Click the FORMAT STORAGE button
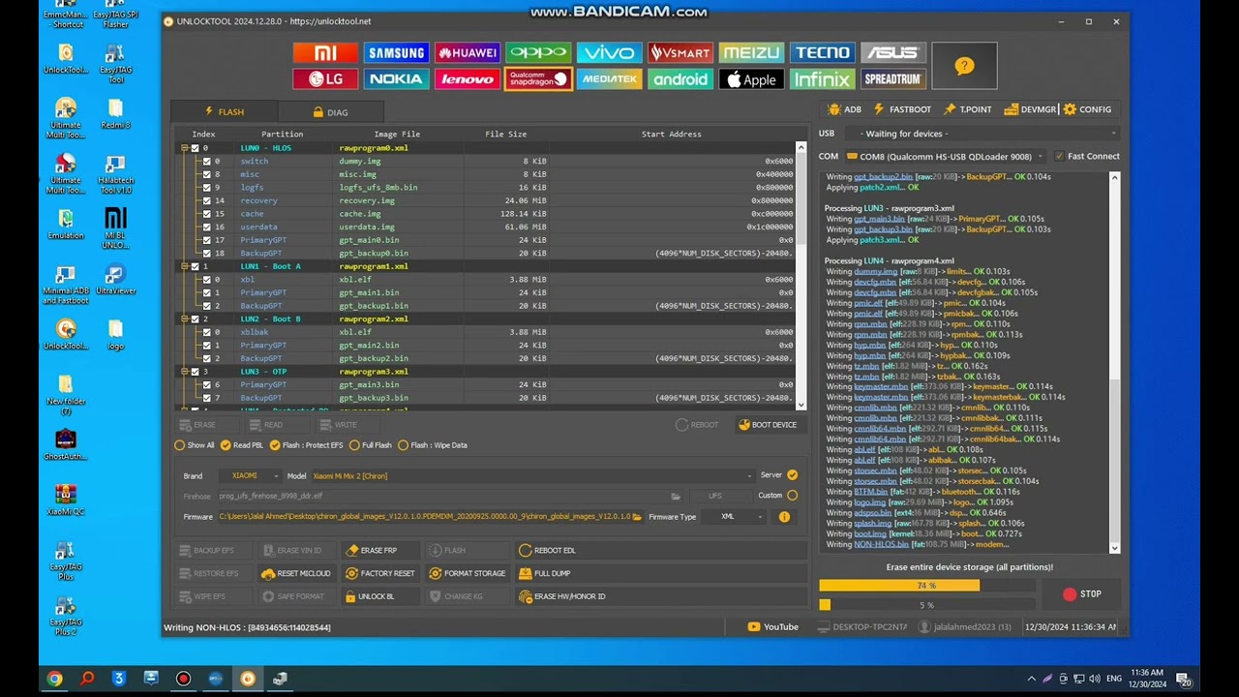The height and width of the screenshot is (697, 1239). tap(468, 573)
